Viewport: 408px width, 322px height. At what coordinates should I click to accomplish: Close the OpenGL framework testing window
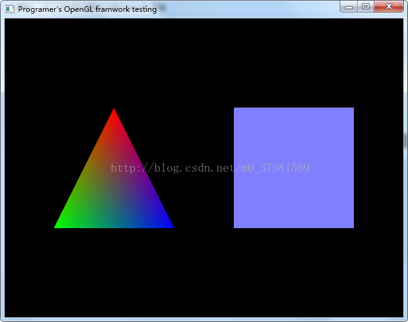click(389, 6)
